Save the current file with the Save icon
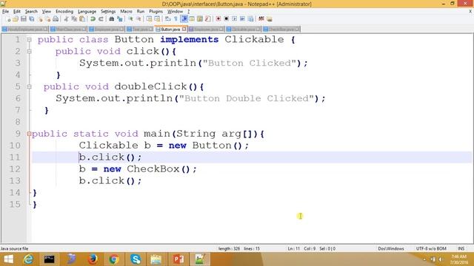 [24, 18]
